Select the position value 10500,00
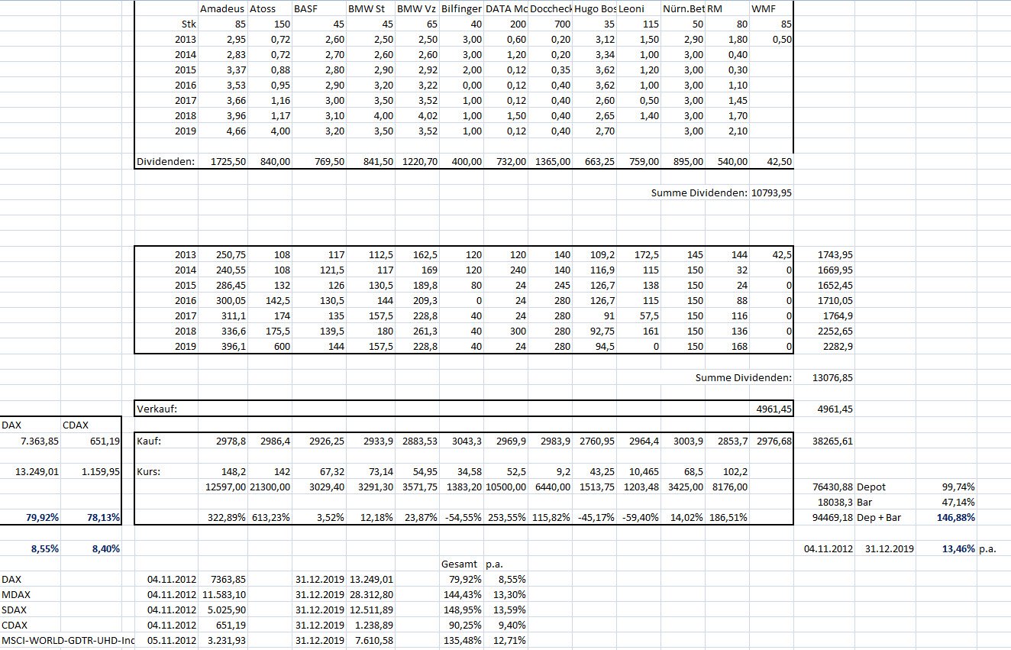Viewport: 1011px width, 650px height. [506, 487]
